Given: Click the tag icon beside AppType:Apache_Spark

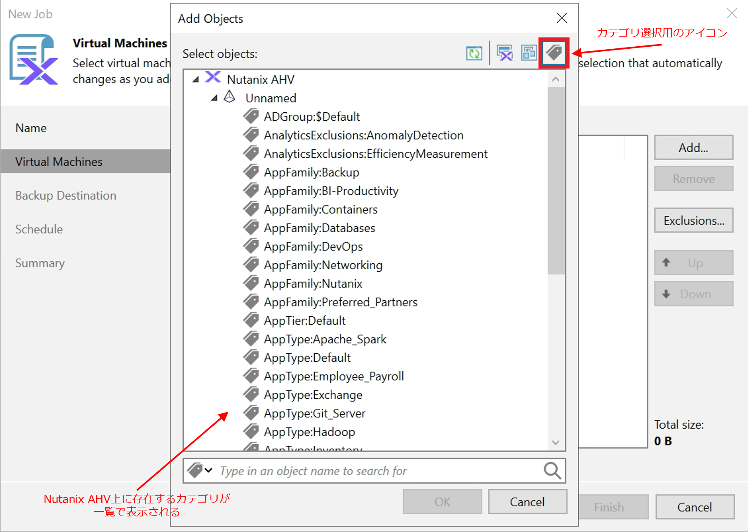Looking at the screenshot, I should tap(251, 338).
